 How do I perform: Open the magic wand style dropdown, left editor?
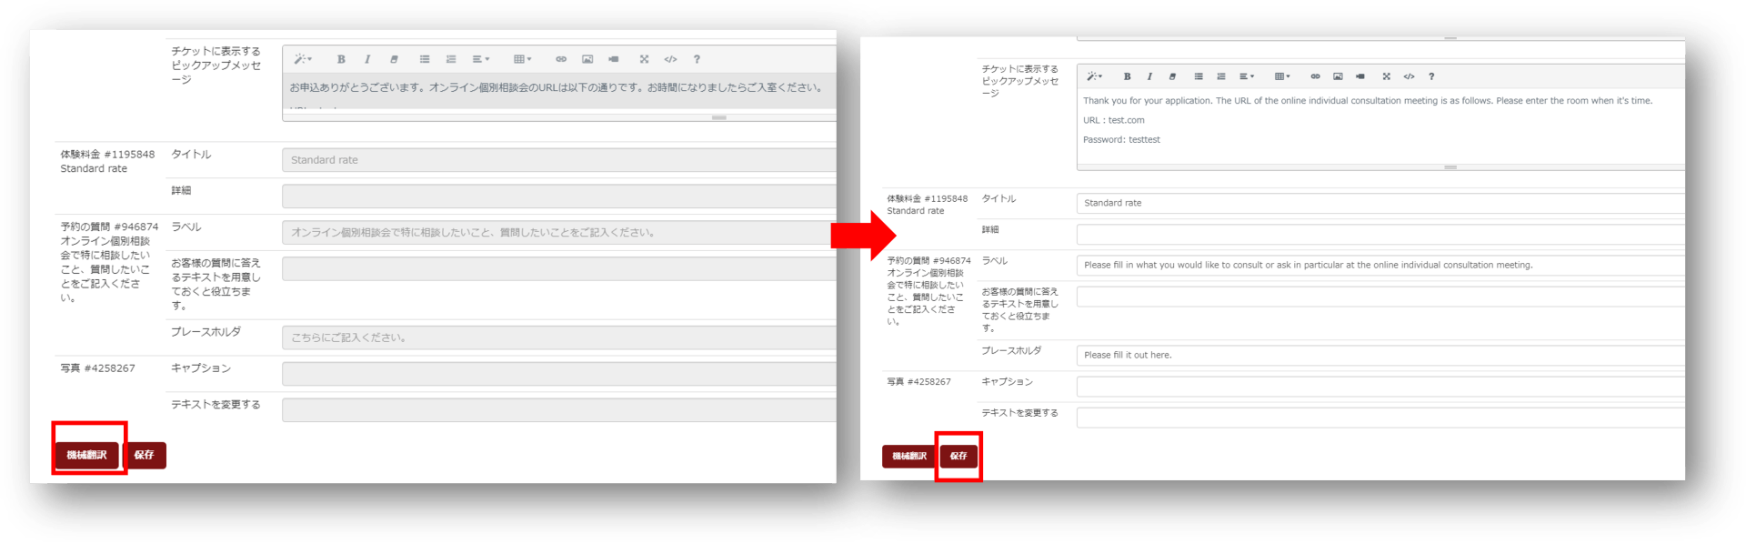click(302, 59)
